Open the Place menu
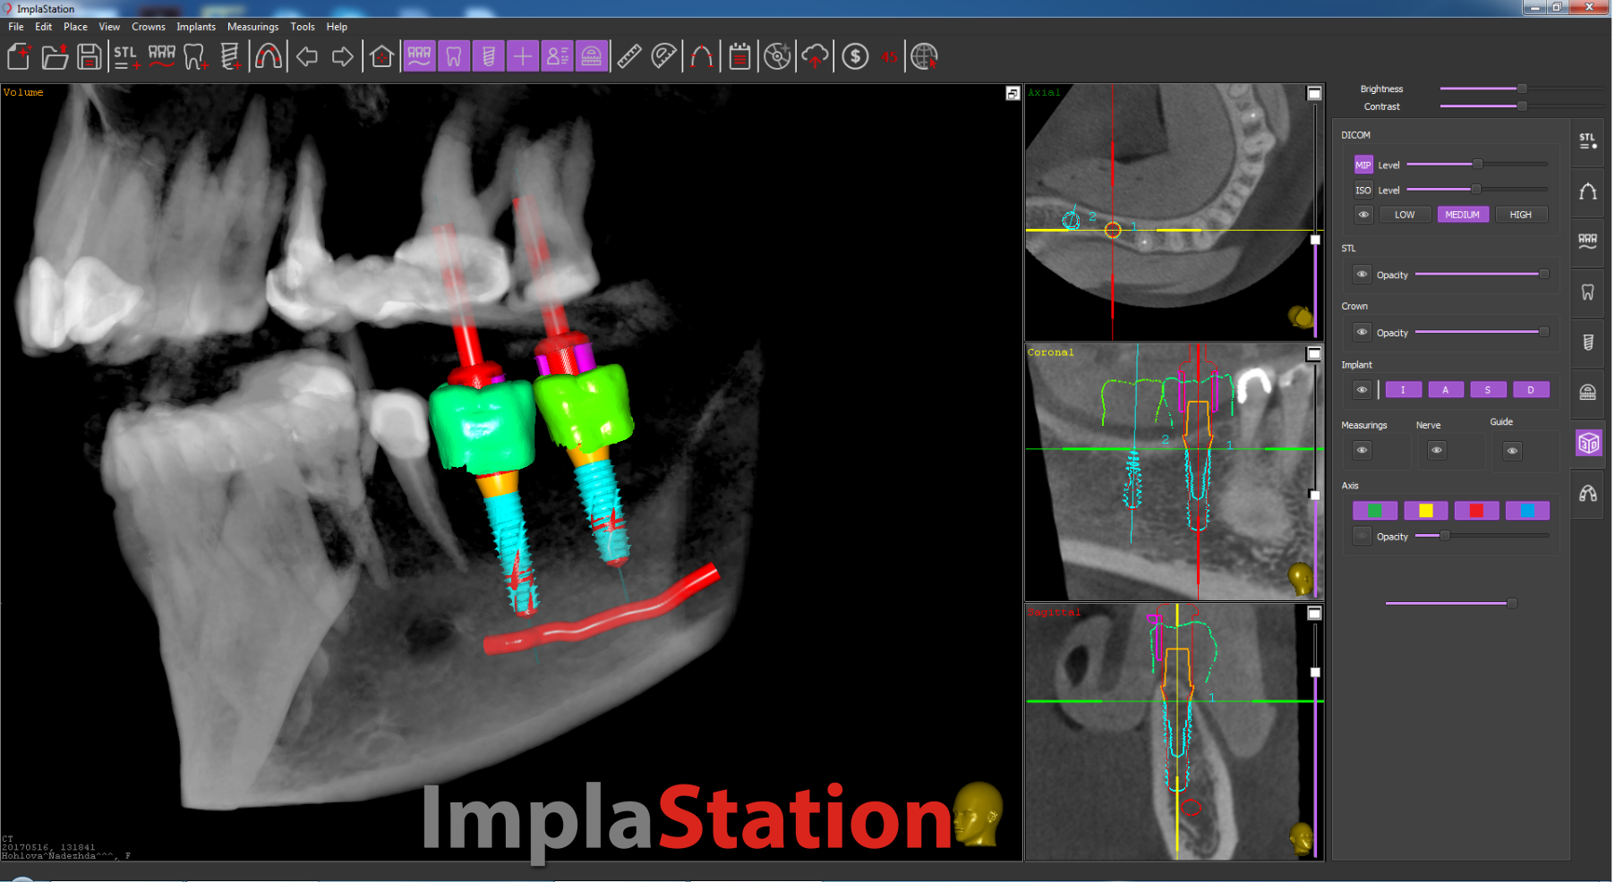Viewport: 1615px width, 882px height. (75, 27)
